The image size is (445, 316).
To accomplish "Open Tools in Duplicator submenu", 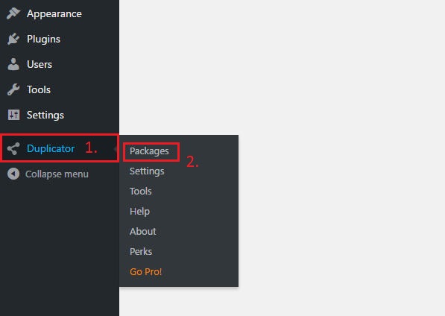I will (141, 192).
